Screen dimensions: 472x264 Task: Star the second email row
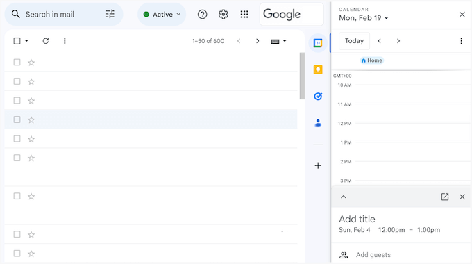[31, 82]
